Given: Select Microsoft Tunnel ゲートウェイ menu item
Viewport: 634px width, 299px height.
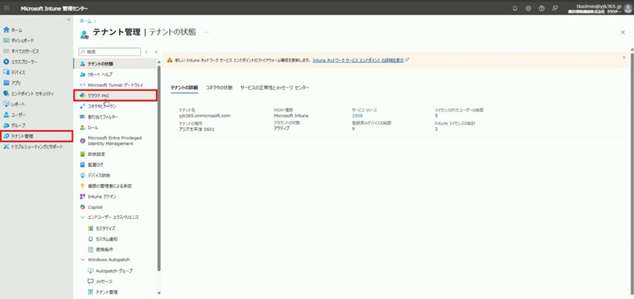Looking at the screenshot, I should 117,84.
